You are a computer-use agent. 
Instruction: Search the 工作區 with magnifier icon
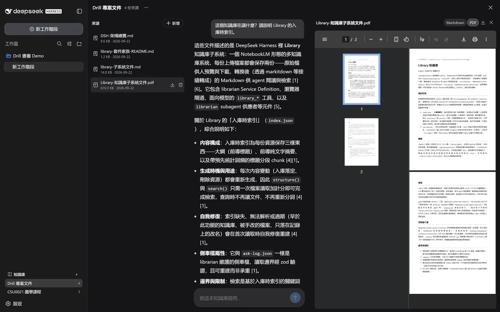[x=59, y=44]
